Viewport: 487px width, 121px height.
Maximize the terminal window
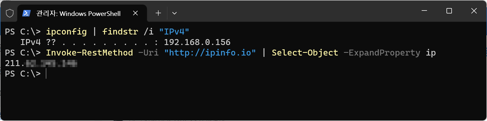point(449,11)
